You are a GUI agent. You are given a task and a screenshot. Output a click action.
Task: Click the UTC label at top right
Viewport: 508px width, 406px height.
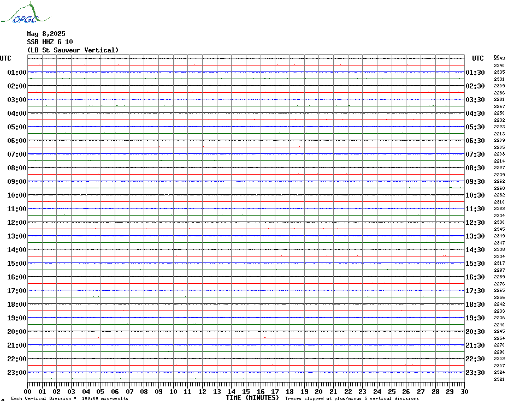pos(477,58)
